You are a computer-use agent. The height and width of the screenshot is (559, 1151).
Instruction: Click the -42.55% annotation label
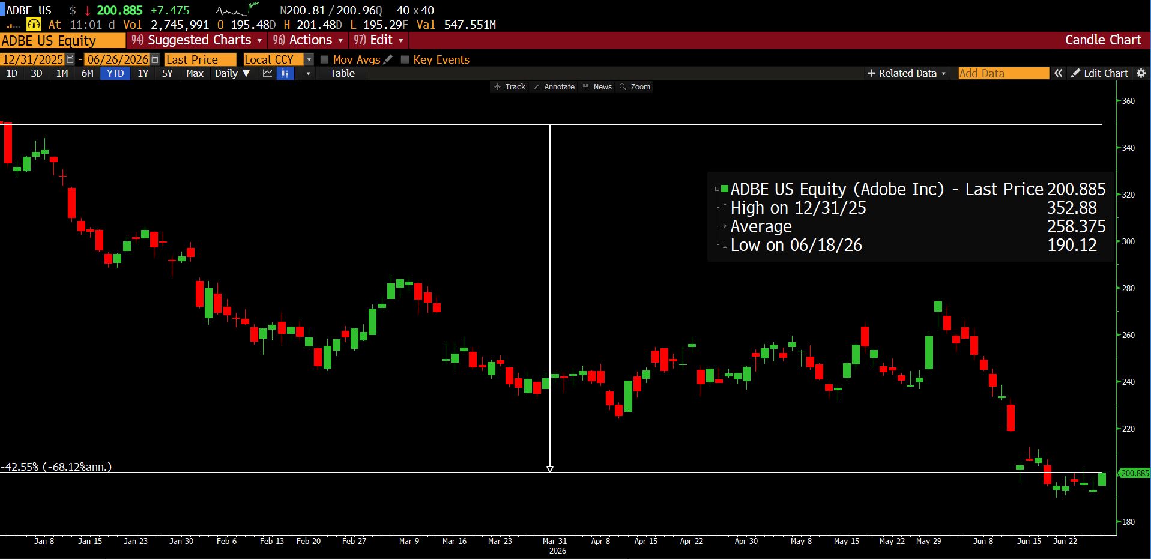(x=56, y=467)
